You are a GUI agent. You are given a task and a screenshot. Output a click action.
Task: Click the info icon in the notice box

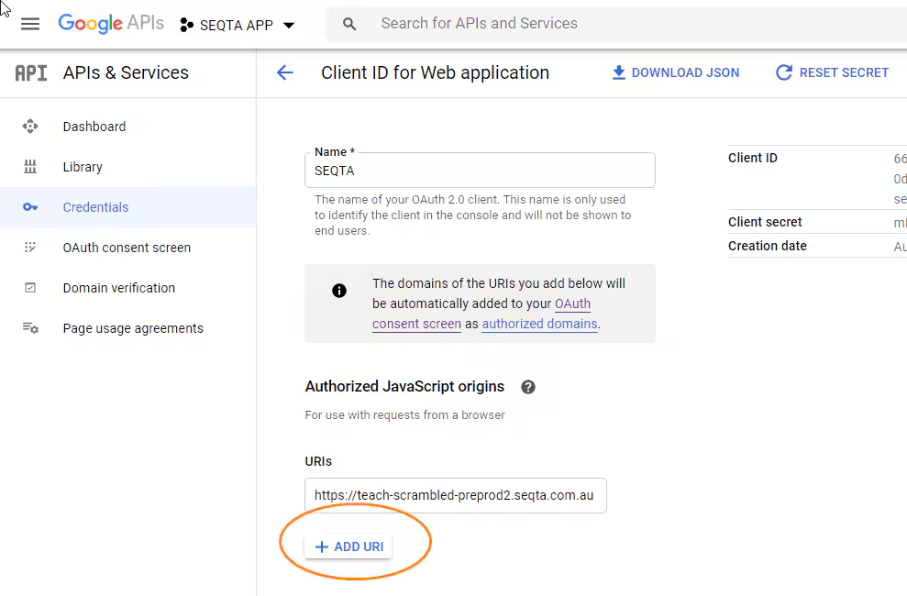[x=339, y=291]
